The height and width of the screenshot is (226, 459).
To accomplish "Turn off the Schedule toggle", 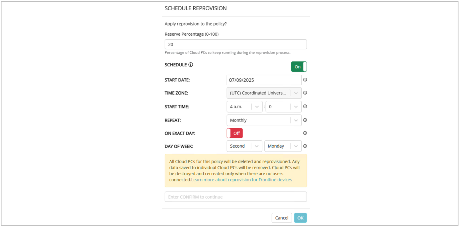I will click(299, 67).
